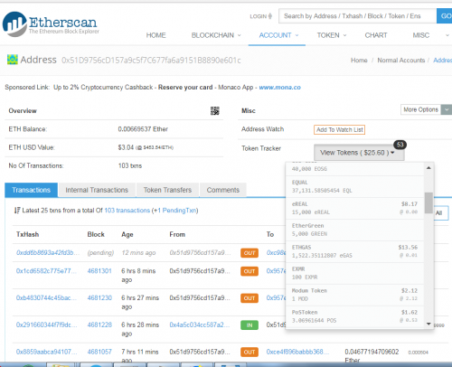Screen dimensions: 452x367
Task: Click the LOGIN link with person icon
Action: click(x=261, y=16)
